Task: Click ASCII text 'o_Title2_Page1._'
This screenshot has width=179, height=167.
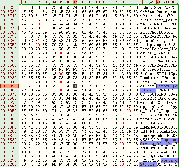Action: (159, 111)
